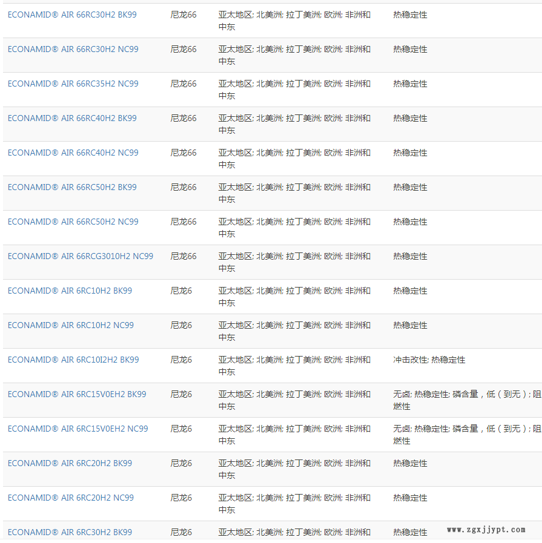Select 热稳定性 in 6RC20H2 NC99 row
The width and height of the screenshot is (542, 543).
[x=410, y=498]
